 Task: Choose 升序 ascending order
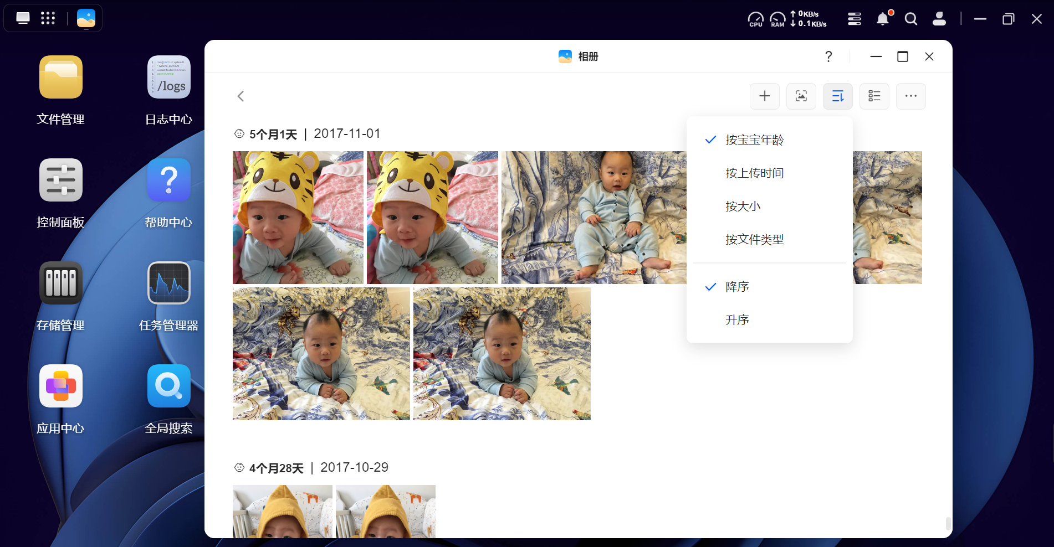tap(770, 320)
